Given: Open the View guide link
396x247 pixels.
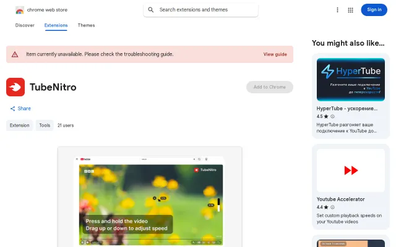Looking at the screenshot, I should [275, 54].
